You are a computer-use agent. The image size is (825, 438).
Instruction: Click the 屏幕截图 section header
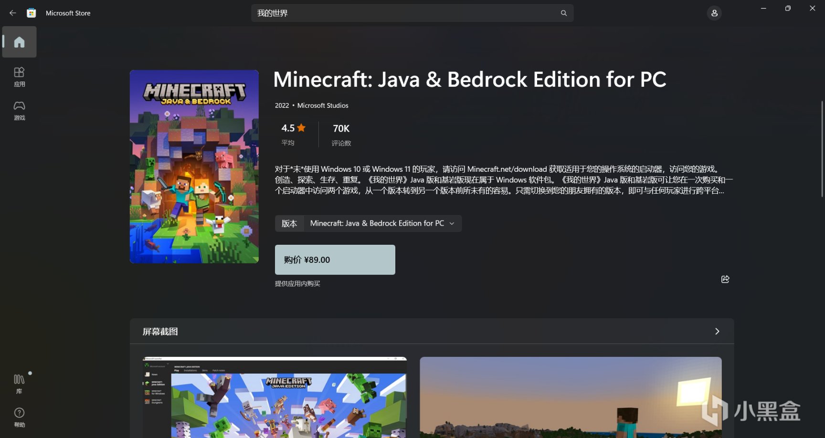[432, 331]
